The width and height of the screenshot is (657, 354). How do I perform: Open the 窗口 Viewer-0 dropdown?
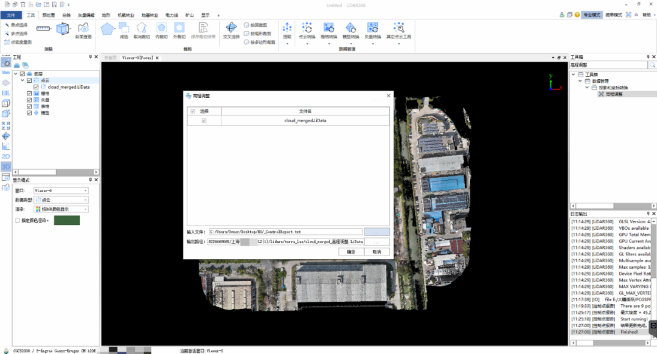point(61,190)
